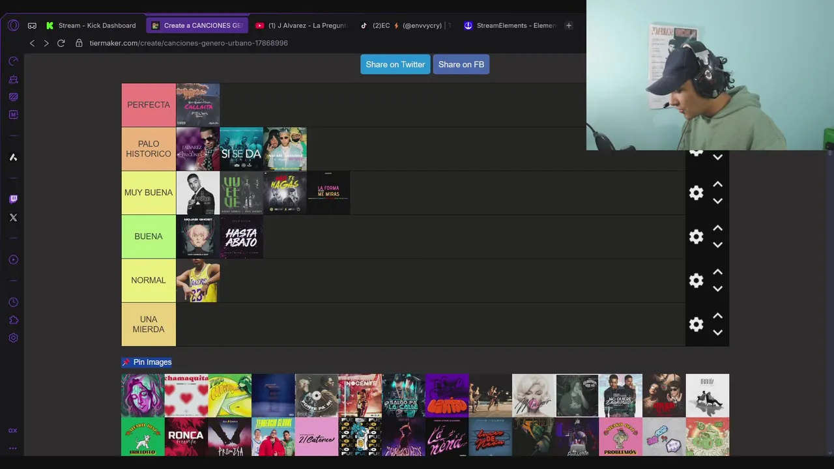Open the GX Control speedometer sidebar icon
834x469 pixels.
tap(13, 61)
